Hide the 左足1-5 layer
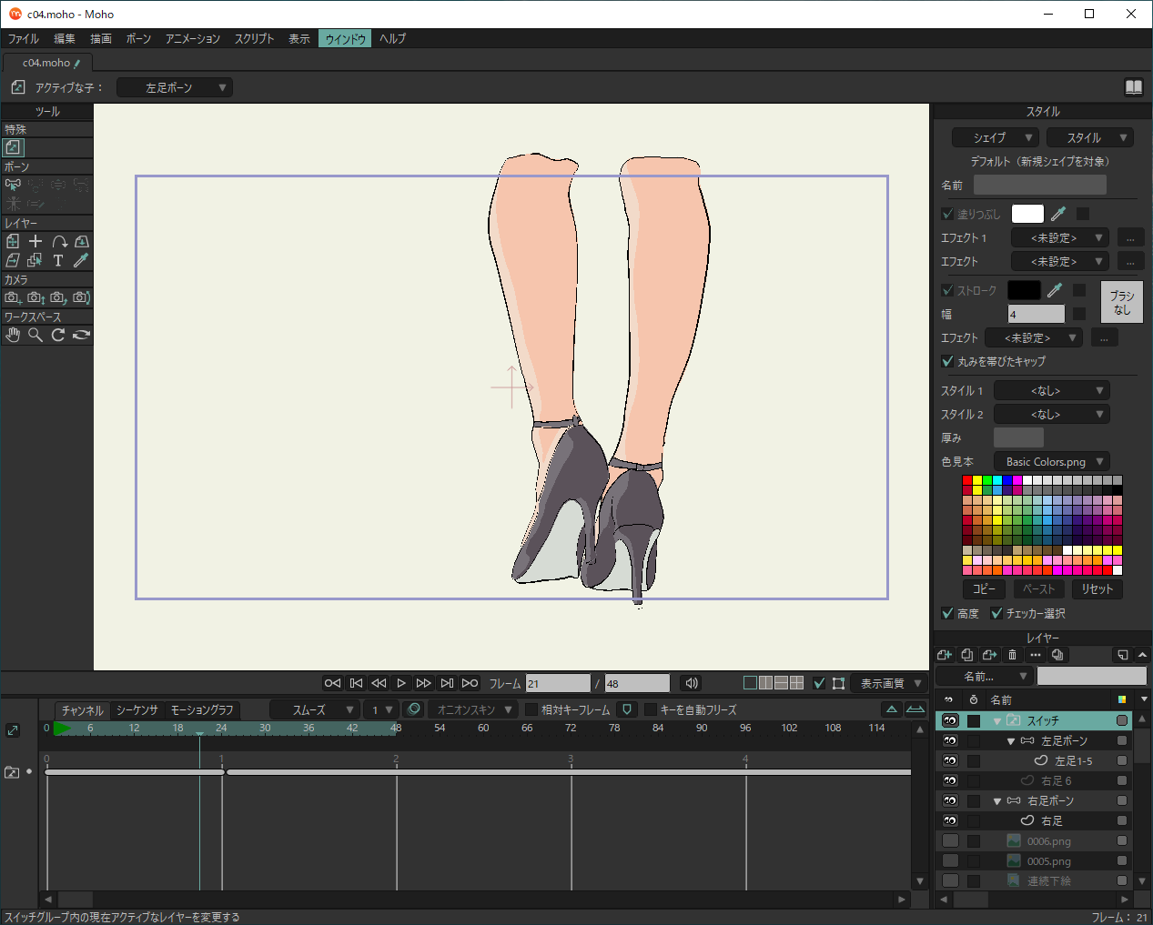The width and height of the screenshot is (1153, 925). (950, 760)
